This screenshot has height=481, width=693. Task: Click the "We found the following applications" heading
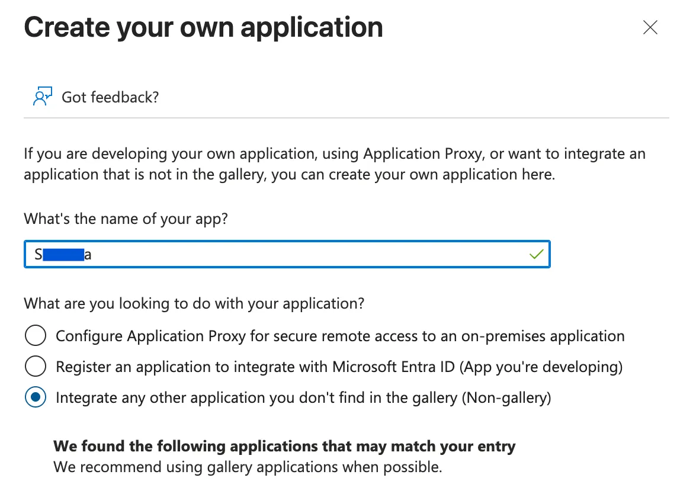(284, 446)
